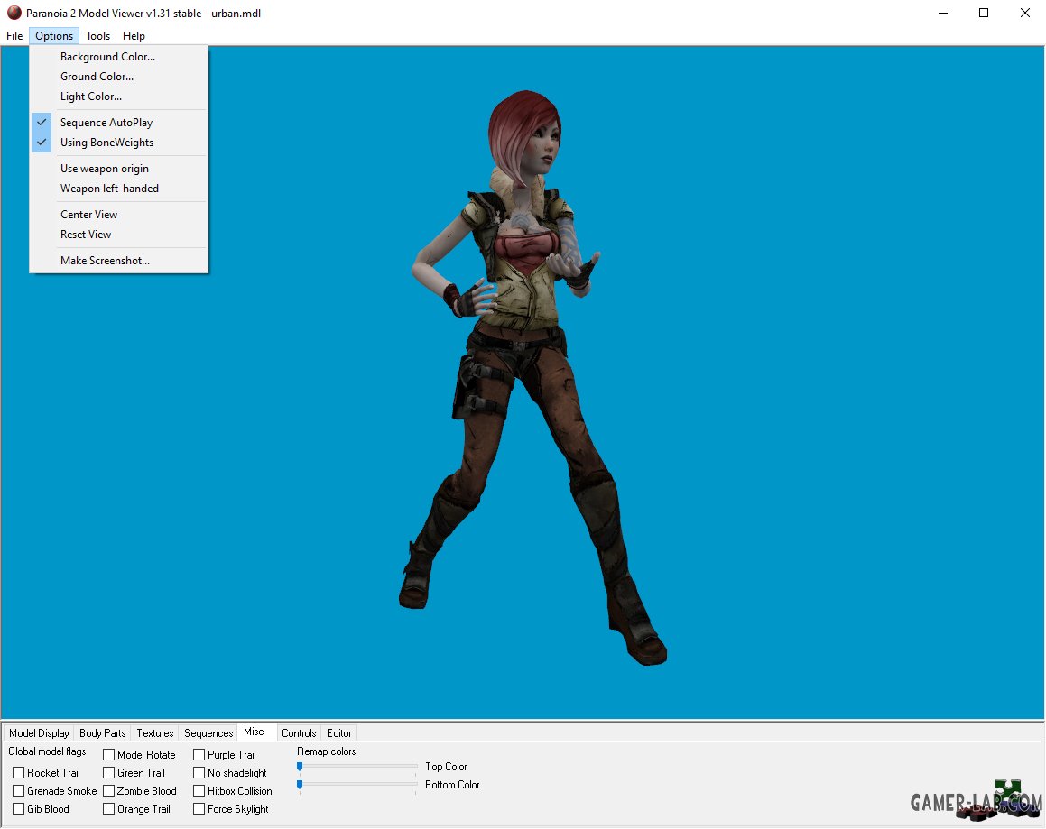Enable the Model Rotate checkbox
Screen dimensions: 1046x829
(108, 755)
